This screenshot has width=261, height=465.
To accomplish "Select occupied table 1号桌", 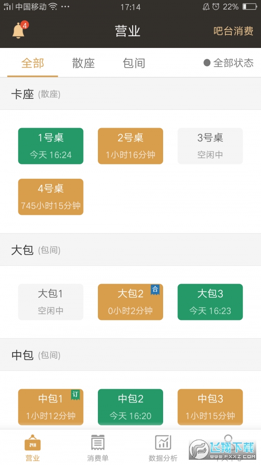I will [50, 146].
